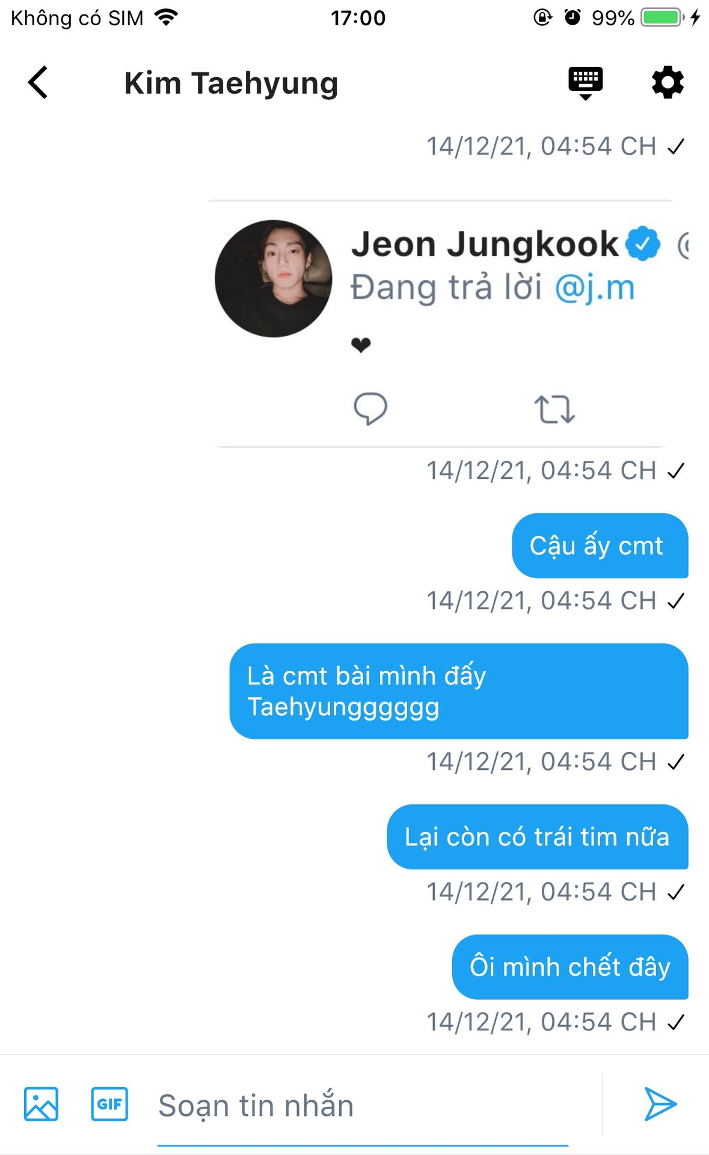Focus the "Soạn tin nhắn" message field

[x=361, y=1106]
